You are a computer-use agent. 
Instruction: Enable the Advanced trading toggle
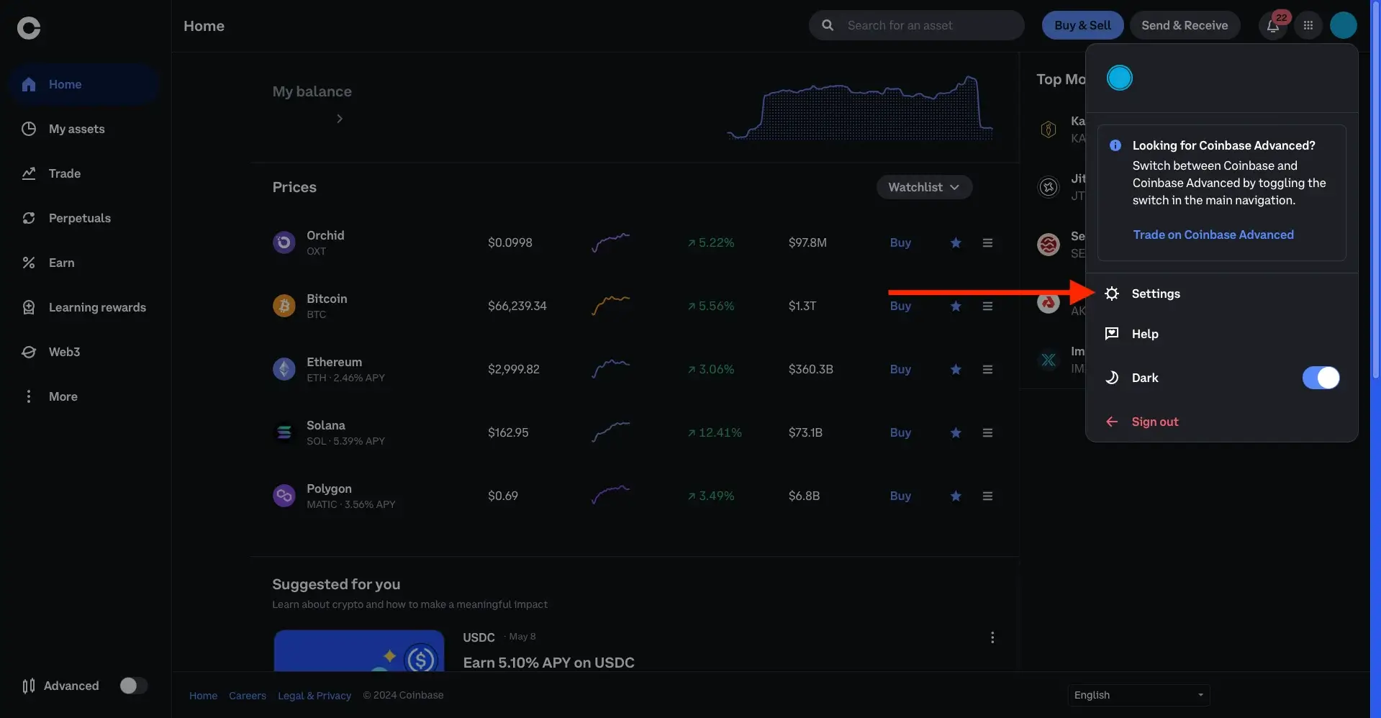(133, 686)
